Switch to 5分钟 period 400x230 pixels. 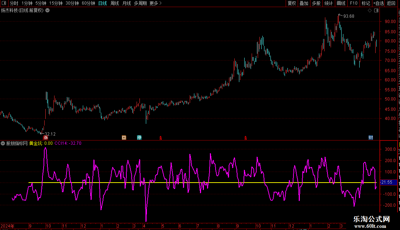(41, 3)
